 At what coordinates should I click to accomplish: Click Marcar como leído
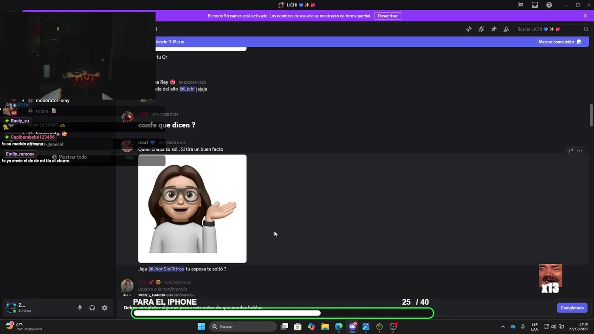coord(560,42)
